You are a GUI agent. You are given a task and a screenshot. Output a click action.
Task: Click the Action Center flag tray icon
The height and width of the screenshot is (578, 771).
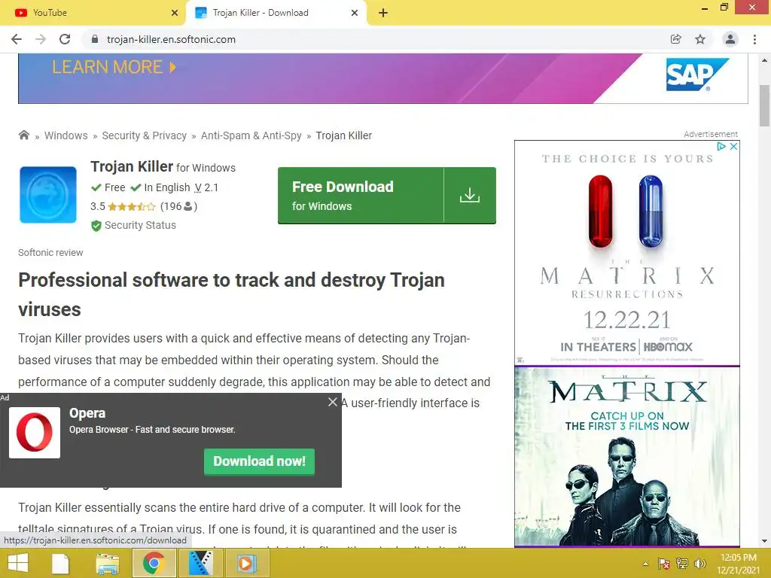tap(664, 564)
